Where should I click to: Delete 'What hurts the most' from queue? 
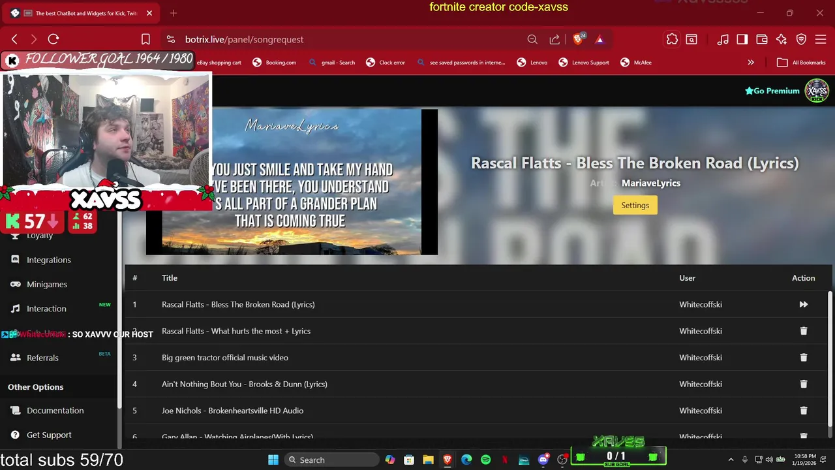[803, 331]
